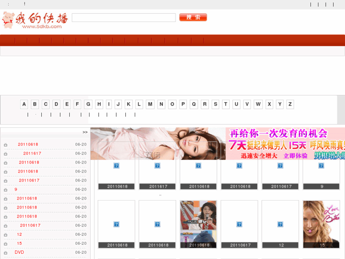
Task: Open the letter S index
Action: point(215,104)
